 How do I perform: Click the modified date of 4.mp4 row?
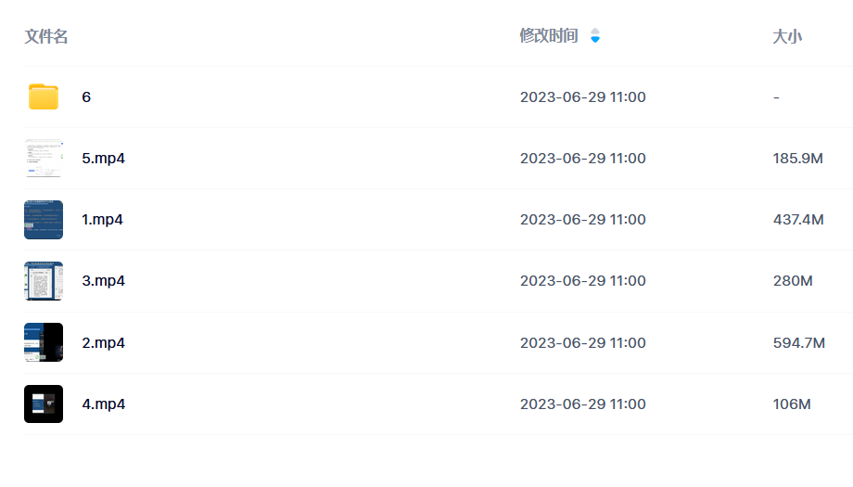click(x=582, y=404)
